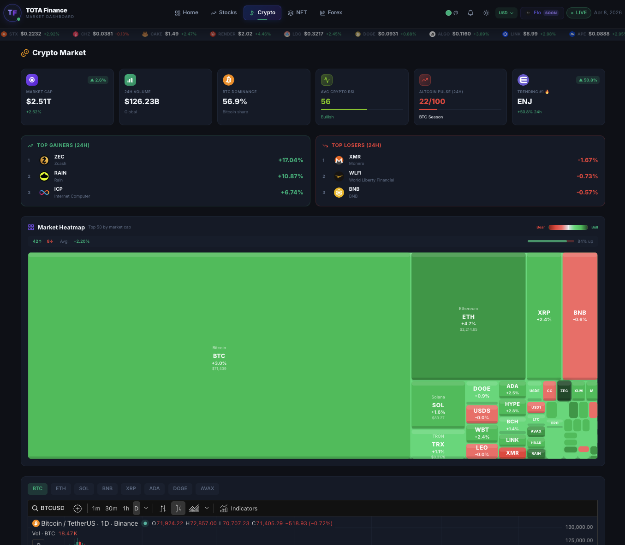
Task: Click the TF logo in the header
Action: 12,13
